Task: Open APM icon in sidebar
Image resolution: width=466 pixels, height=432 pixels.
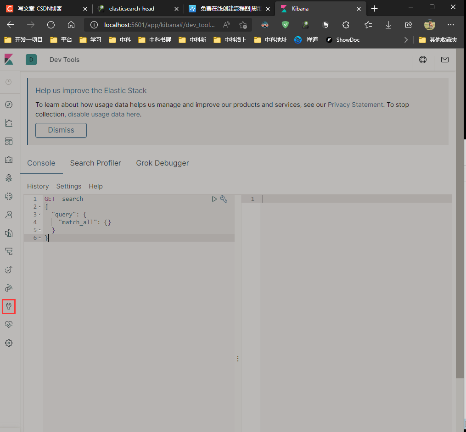Action: pos(9,251)
